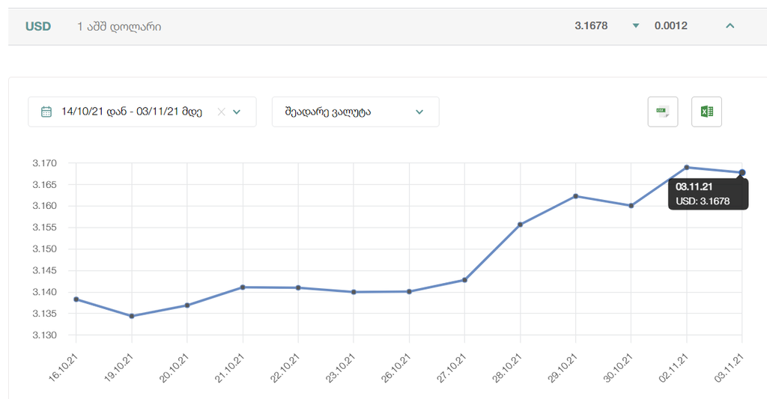Select the 19.10.21 data point on chart

[x=132, y=316]
